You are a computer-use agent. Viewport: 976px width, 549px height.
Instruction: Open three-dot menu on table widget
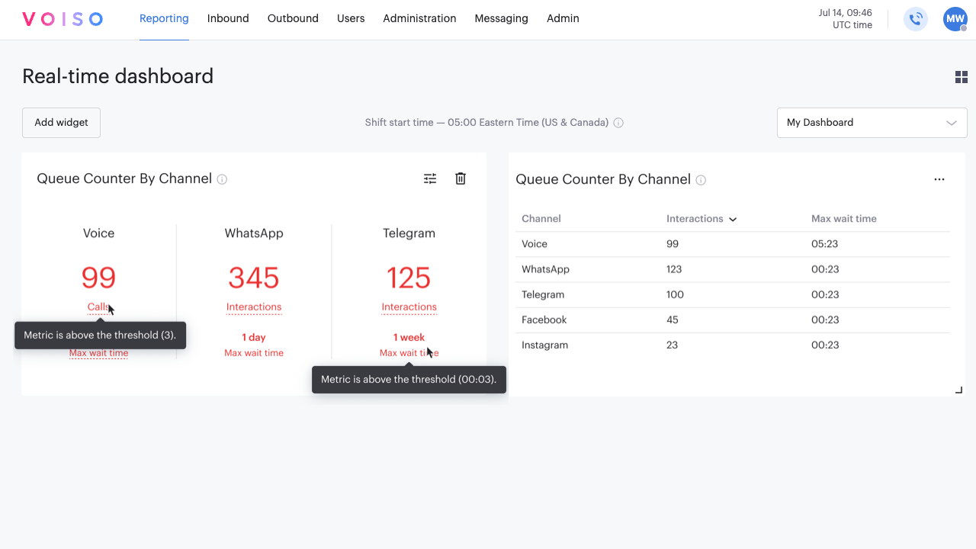click(x=939, y=179)
